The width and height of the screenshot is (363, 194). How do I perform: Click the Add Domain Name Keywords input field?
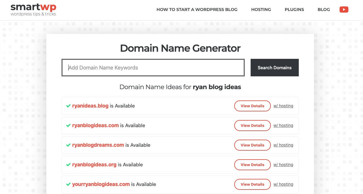click(153, 67)
